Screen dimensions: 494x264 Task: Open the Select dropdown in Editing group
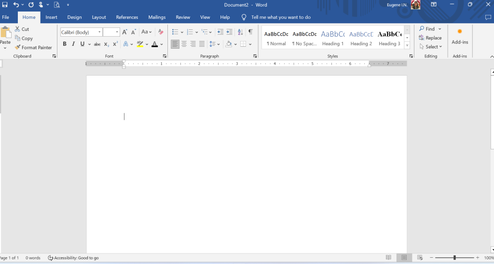pyautogui.click(x=430, y=47)
